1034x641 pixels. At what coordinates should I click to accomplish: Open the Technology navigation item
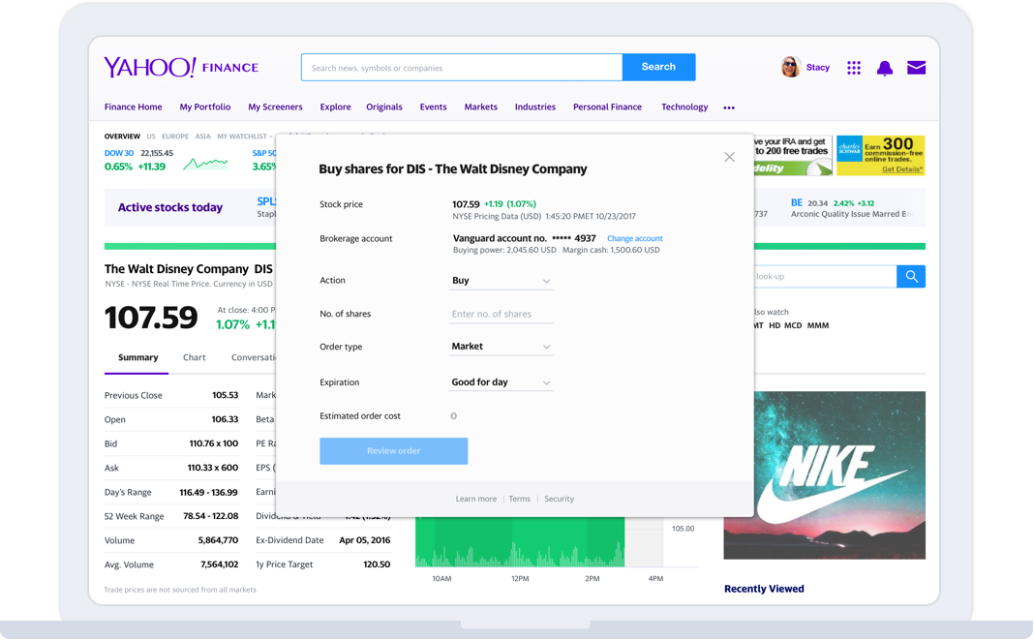(x=684, y=107)
